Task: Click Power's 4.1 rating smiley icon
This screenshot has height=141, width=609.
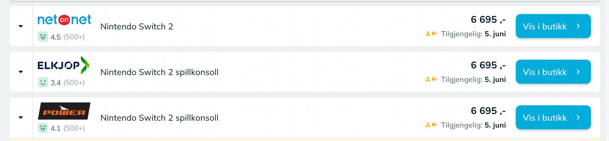Action: coord(43,128)
